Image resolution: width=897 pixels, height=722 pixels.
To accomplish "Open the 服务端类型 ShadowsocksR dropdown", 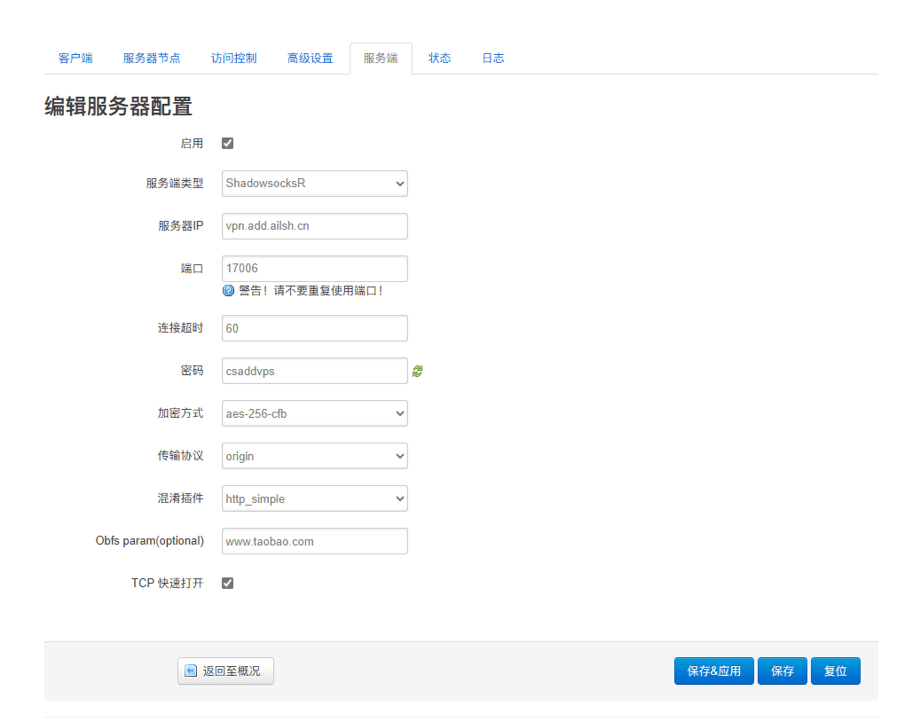I will point(314,184).
